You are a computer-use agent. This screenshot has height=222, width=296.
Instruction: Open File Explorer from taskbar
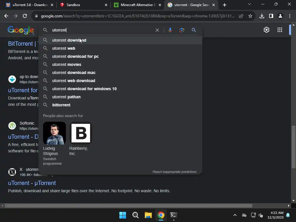tap(148, 215)
